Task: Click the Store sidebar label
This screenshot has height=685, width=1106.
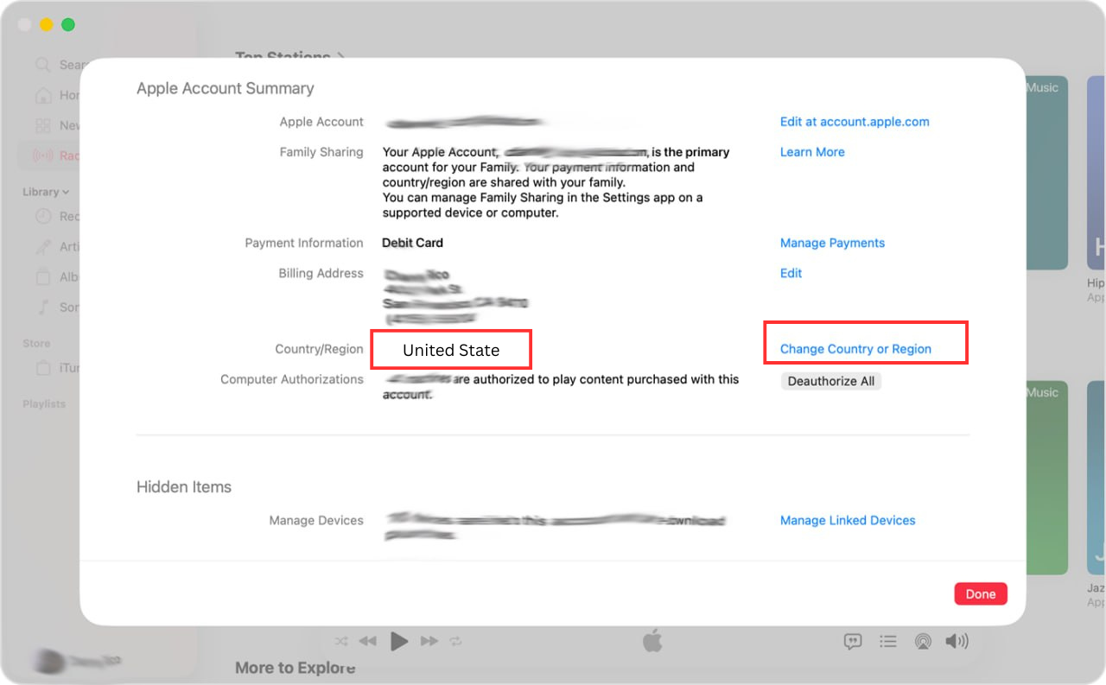Action: (36, 343)
